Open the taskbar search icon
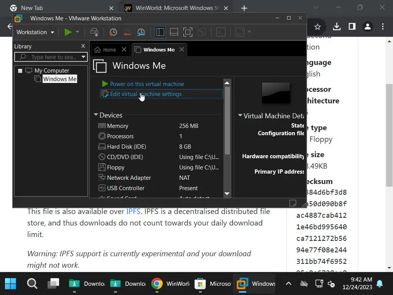 (32, 284)
